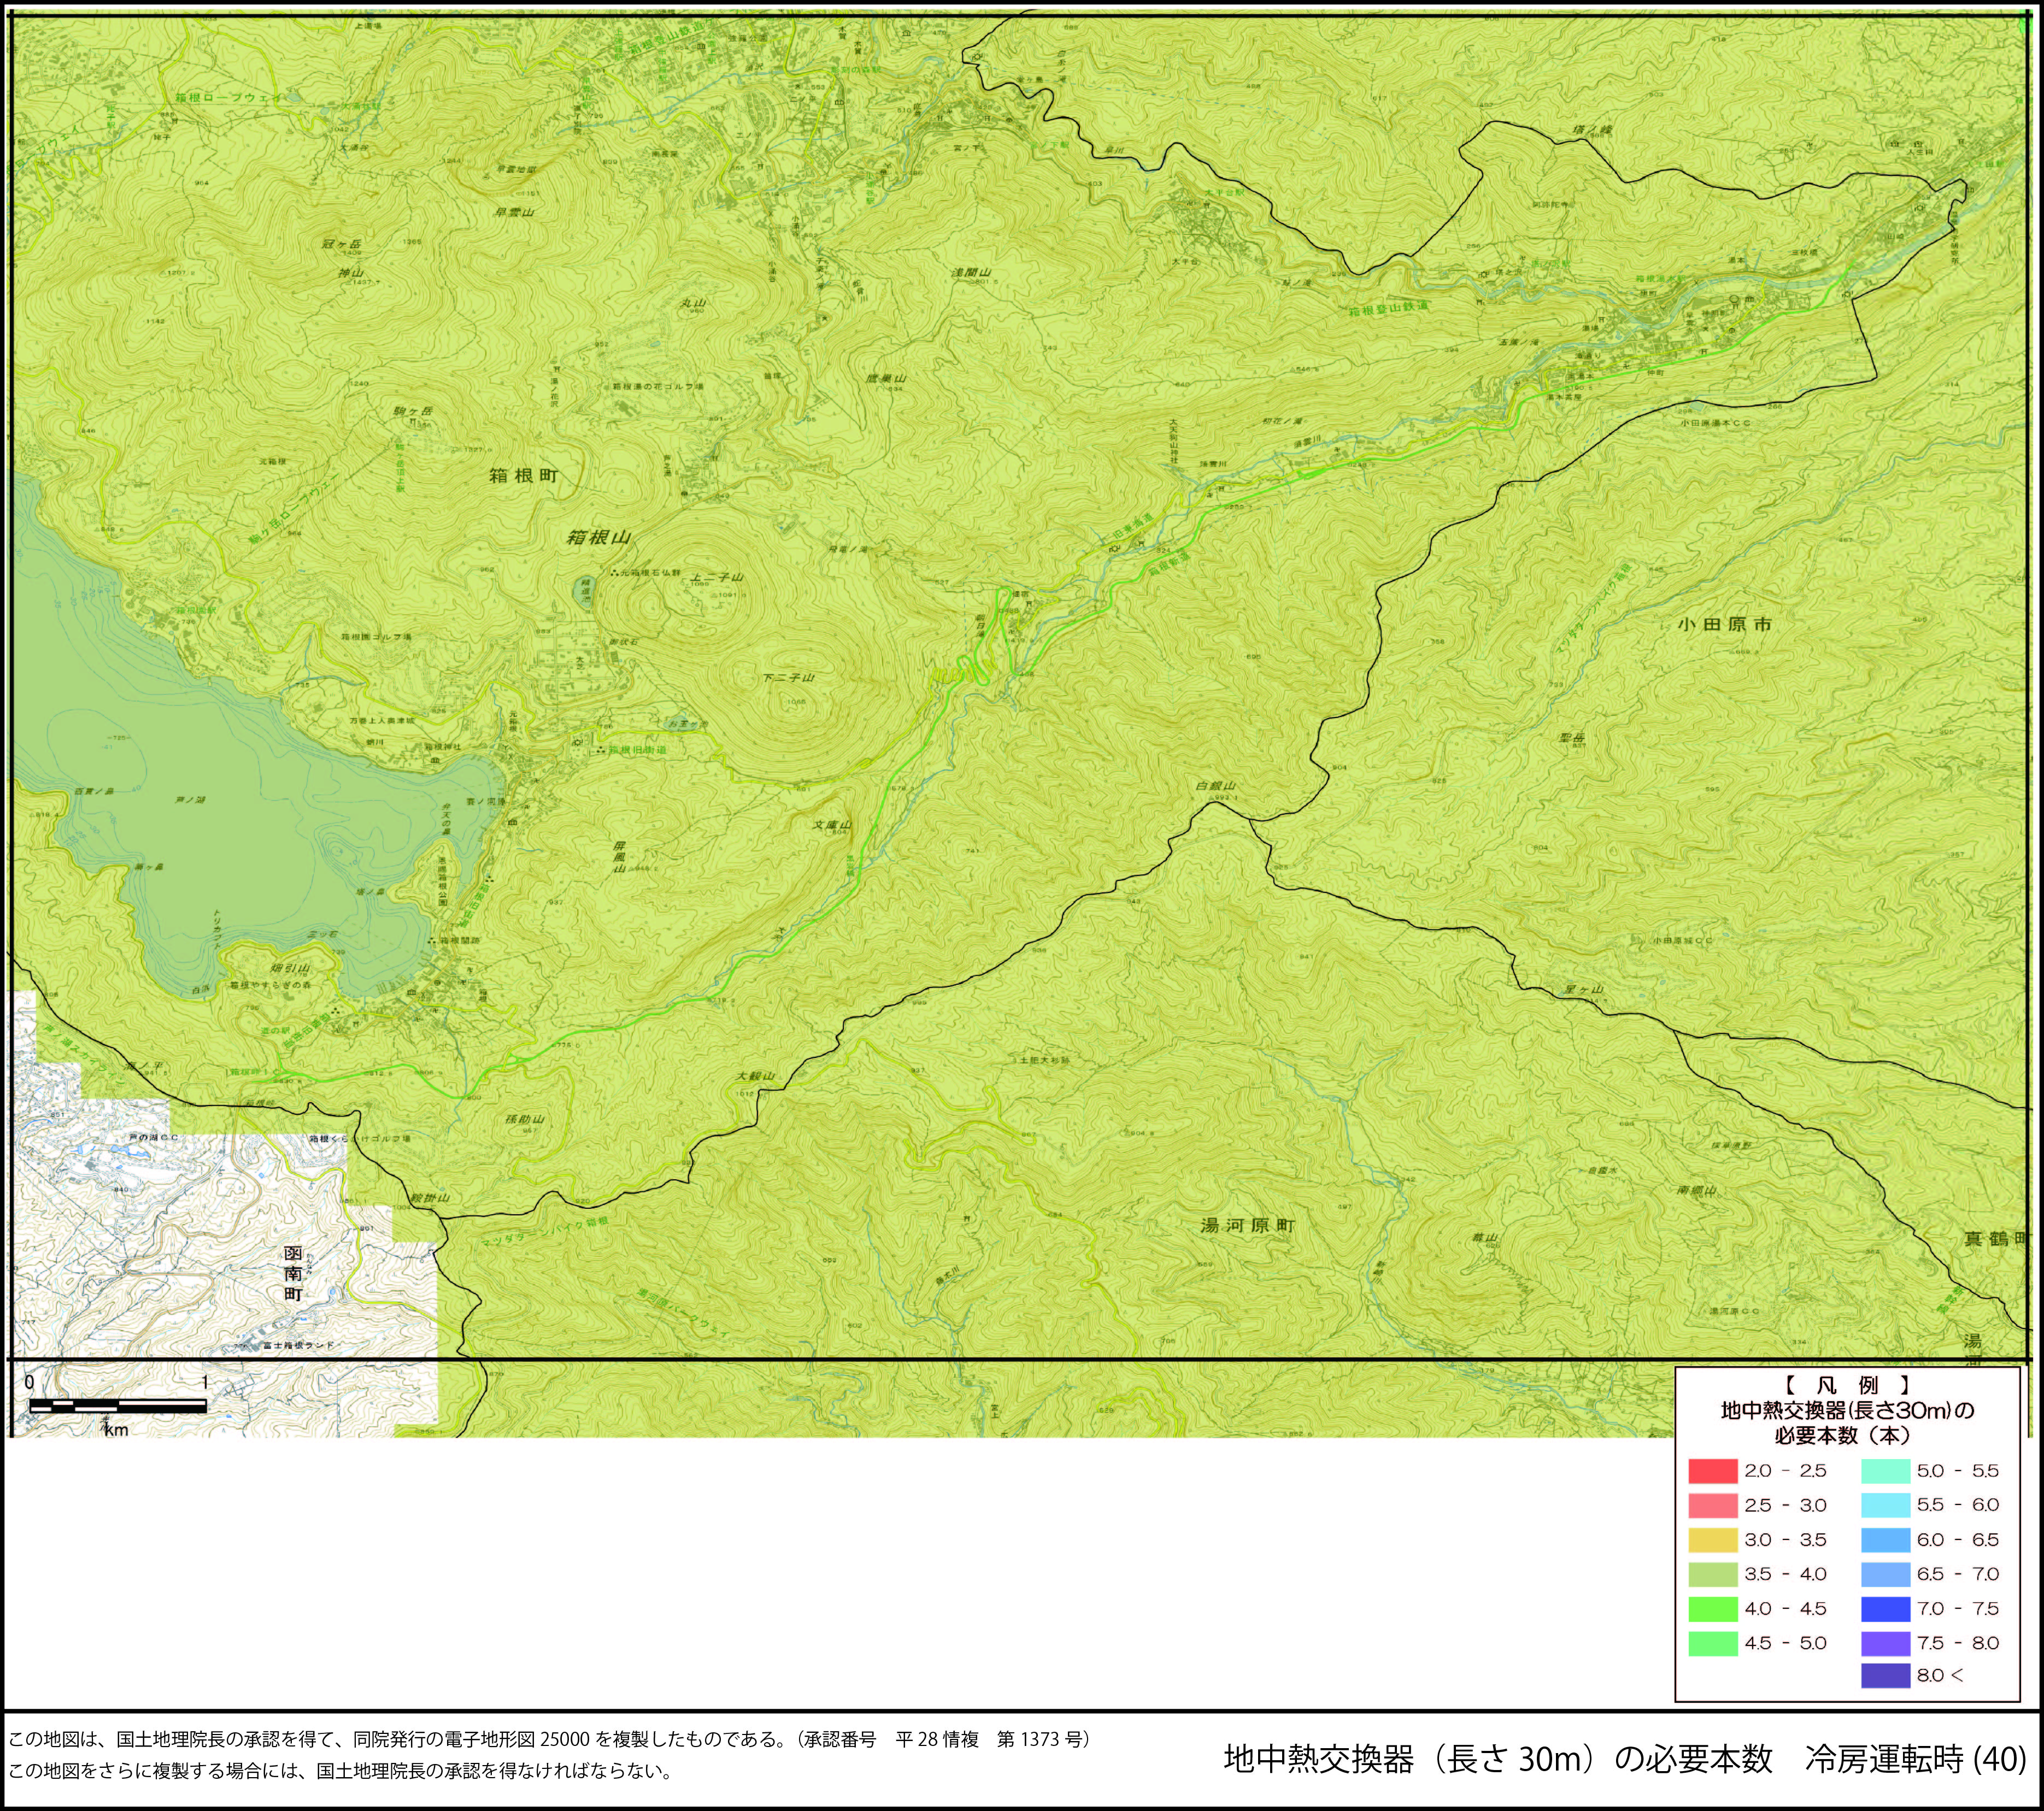Screen dimensions: 2044x1811
Task: Select the 大観山 label
Action: tap(755, 1076)
